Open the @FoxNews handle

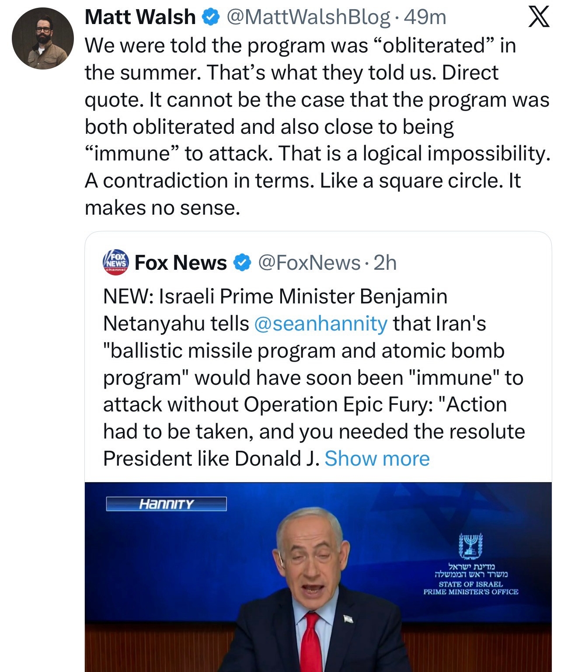click(x=309, y=263)
